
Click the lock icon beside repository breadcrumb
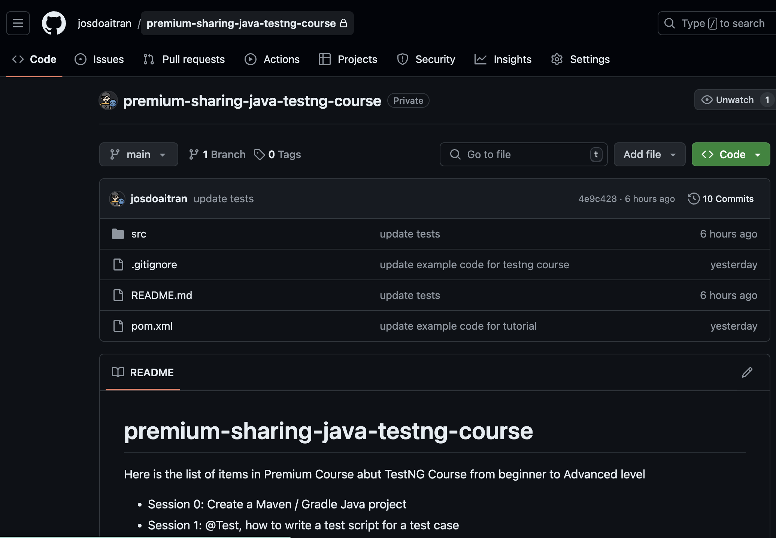343,23
